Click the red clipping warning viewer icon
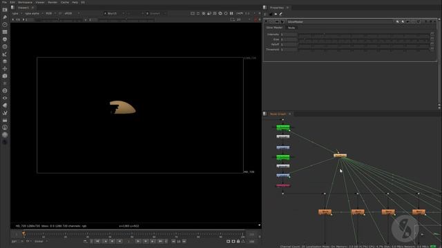This screenshot has width=442, height=248. pyautogui.click(x=256, y=19)
